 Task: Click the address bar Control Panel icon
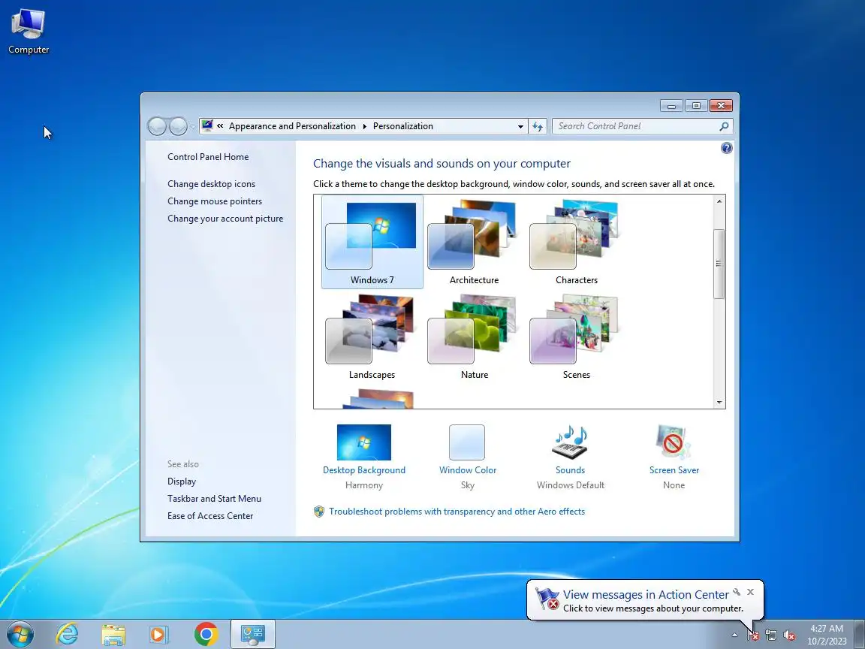pos(207,126)
